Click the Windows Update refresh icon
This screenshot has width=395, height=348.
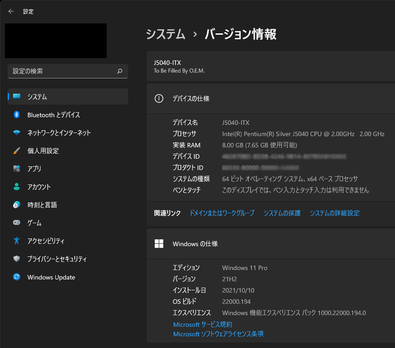[x=17, y=277]
